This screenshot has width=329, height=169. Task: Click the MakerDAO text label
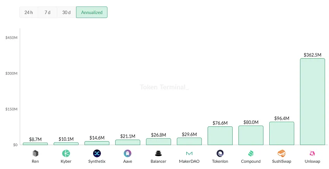(x=189, y=162)
